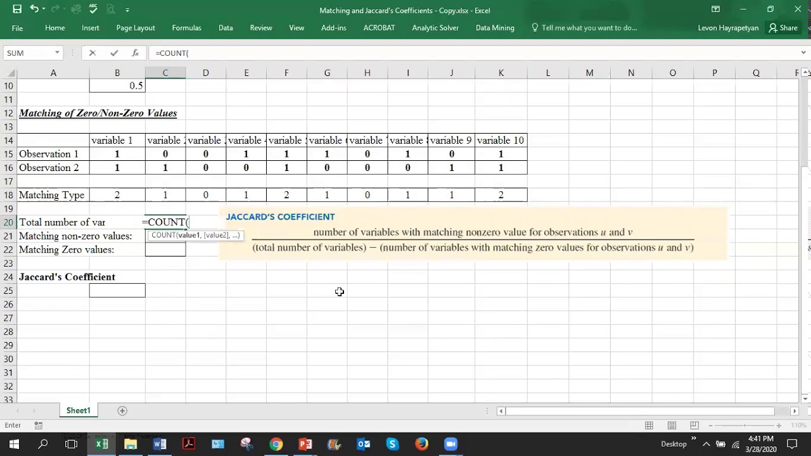Open Outlook from the taskbar
Viewport: 811px width, 456px height.
[364, 444]
